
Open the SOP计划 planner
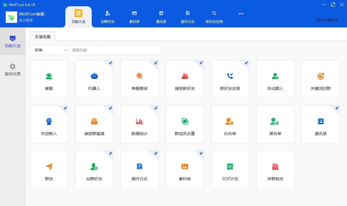tap(230, 169)
